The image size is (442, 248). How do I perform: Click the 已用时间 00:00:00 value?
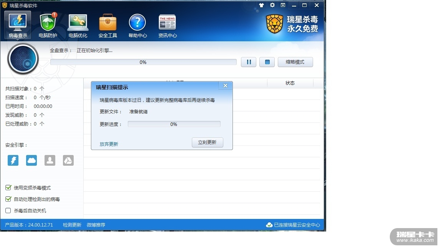43,106
